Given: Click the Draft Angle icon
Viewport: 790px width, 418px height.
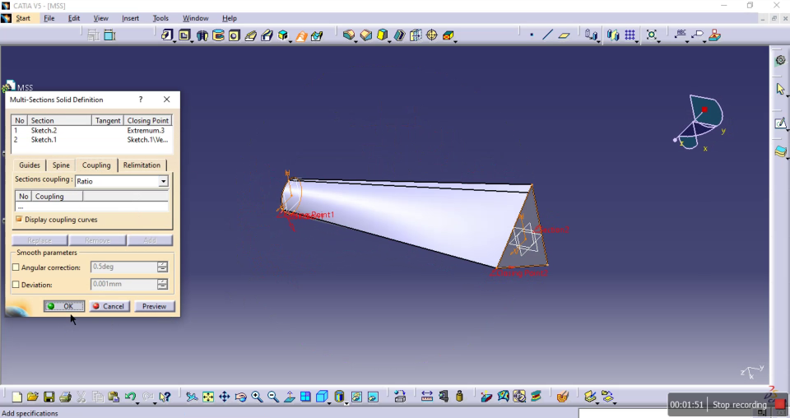Looking at the screenshot, I should click(383, 35).
